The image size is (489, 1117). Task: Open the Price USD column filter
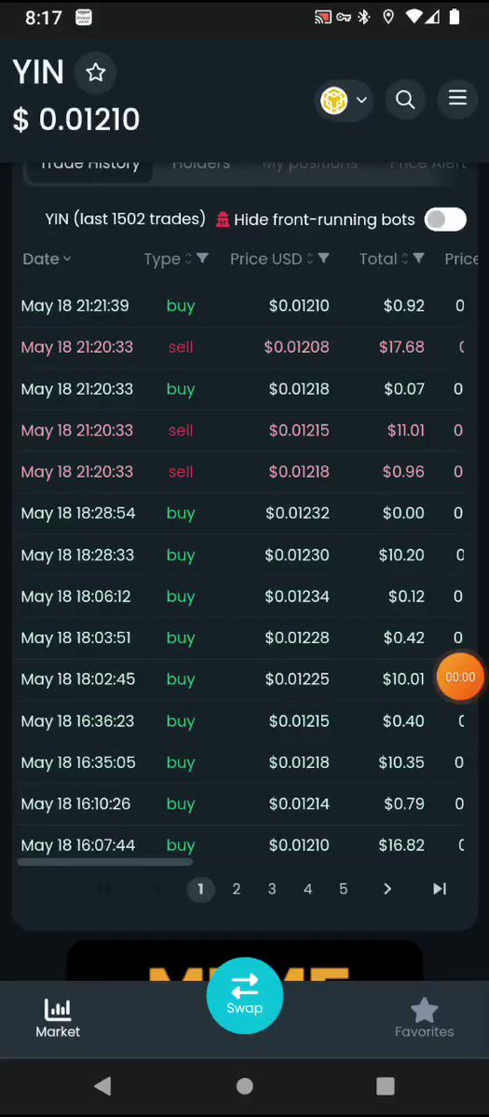click(x=323, y=258)
